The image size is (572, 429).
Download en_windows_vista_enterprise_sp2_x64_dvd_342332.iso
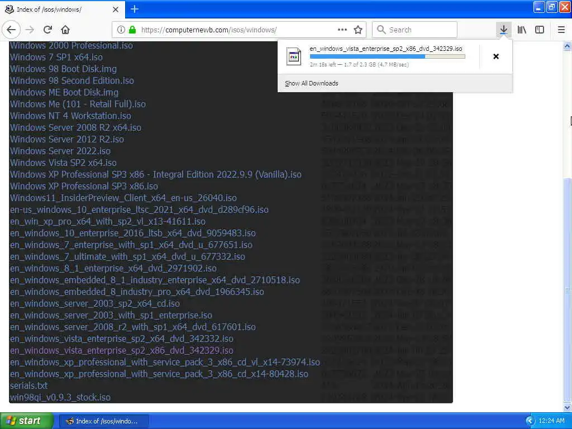pos(121,339)
